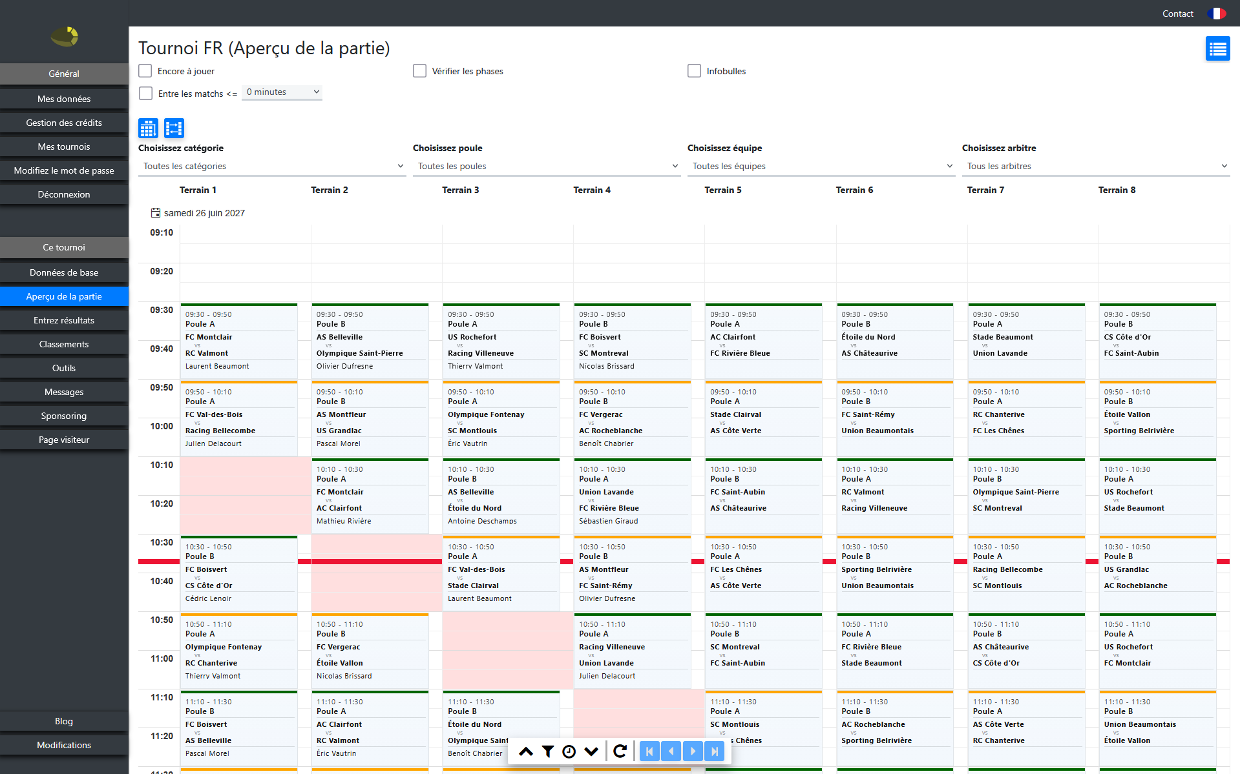Enable the Encore à jouer checkbox
Image resolution: width=1240 pixels, height=774 pixels.
tap(145, 71)
